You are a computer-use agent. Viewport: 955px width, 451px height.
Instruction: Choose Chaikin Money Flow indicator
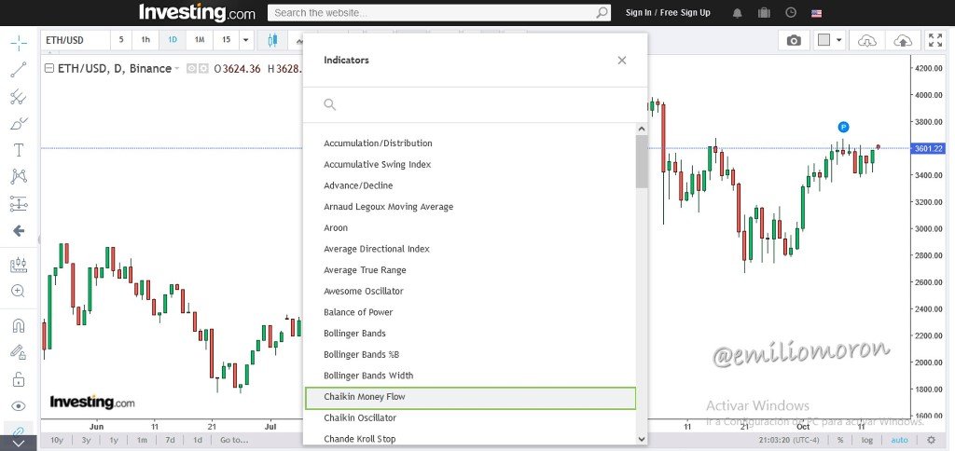click(470, 397)
